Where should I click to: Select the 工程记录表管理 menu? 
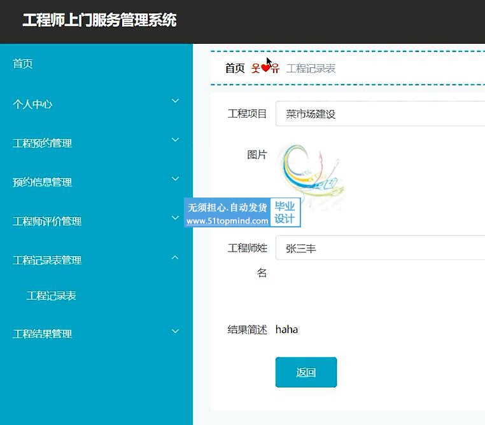click(x=47, y=260)
